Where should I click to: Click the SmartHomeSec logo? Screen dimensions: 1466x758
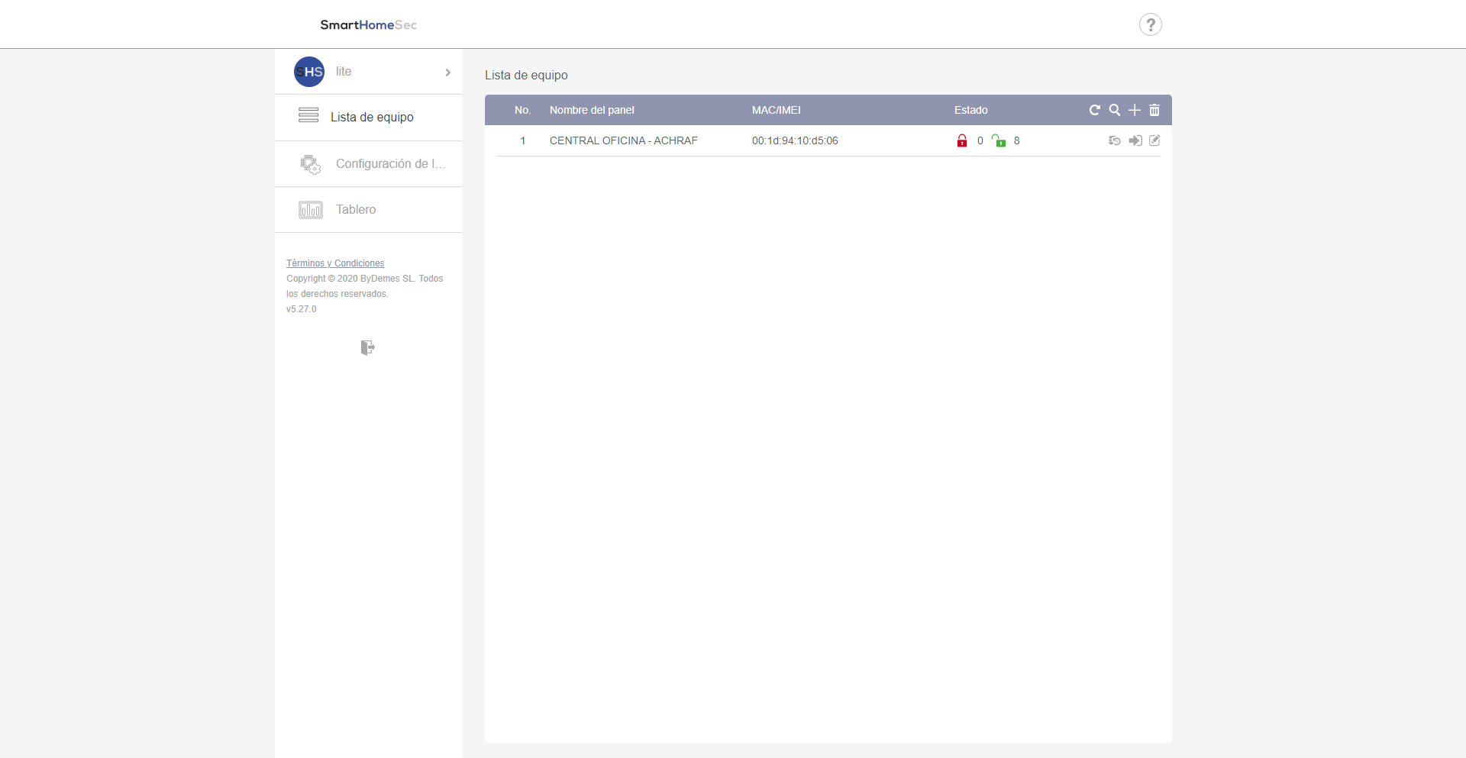pyautogui.click(x=368, y=24)
